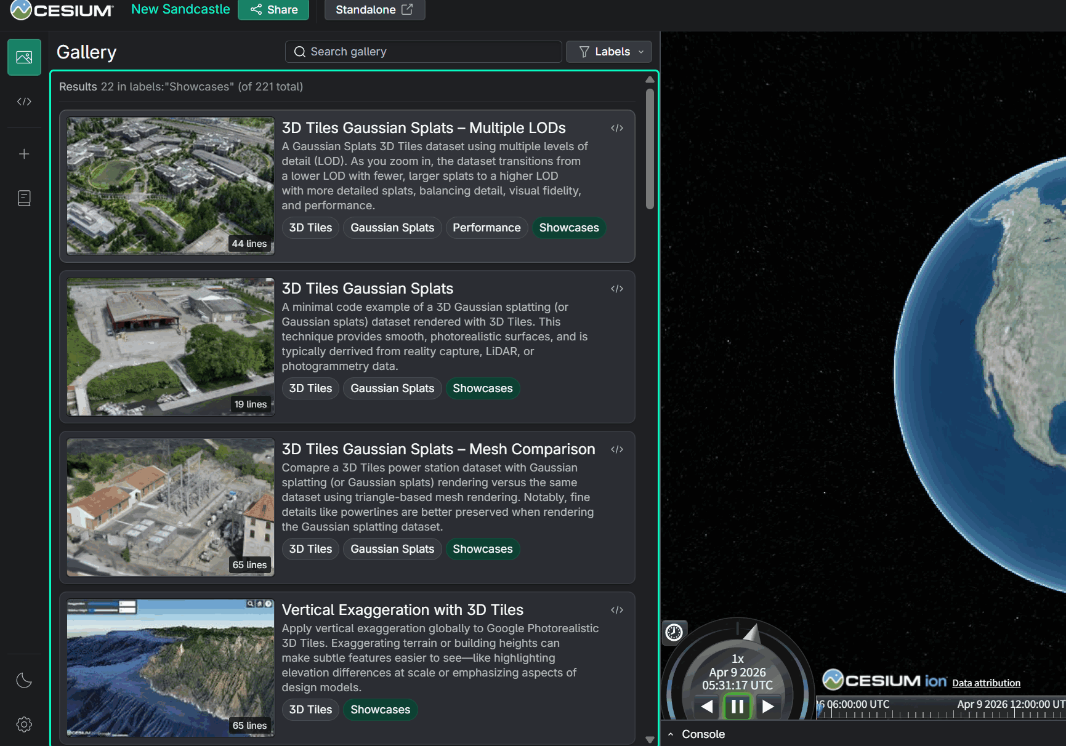Switch to the code editor sidebar icon
The image size is (1066, 746).
click(x=24, y=102)
